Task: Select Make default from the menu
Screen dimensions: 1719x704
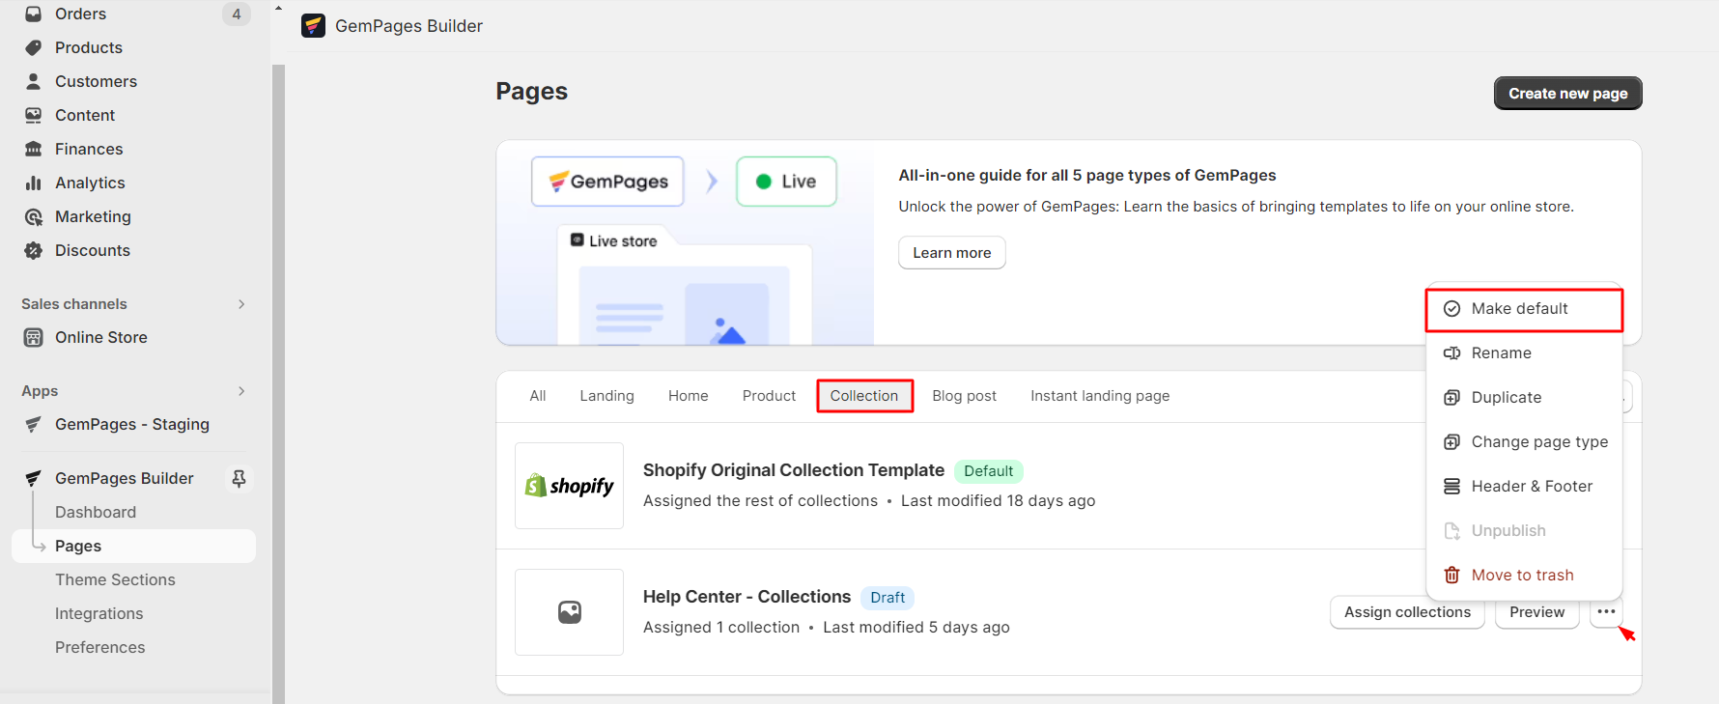Action: (1519, 309)
